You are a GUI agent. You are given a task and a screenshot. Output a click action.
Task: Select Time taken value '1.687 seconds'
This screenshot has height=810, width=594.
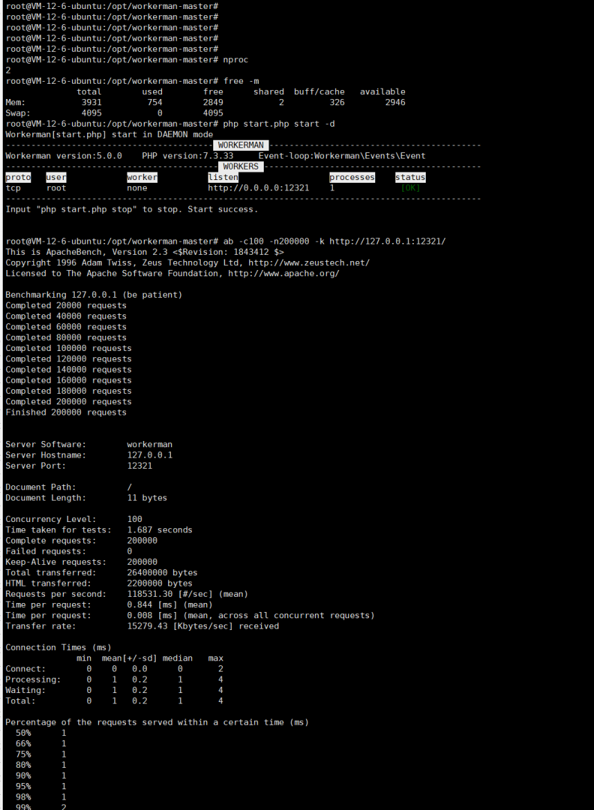tap(160, 530)
